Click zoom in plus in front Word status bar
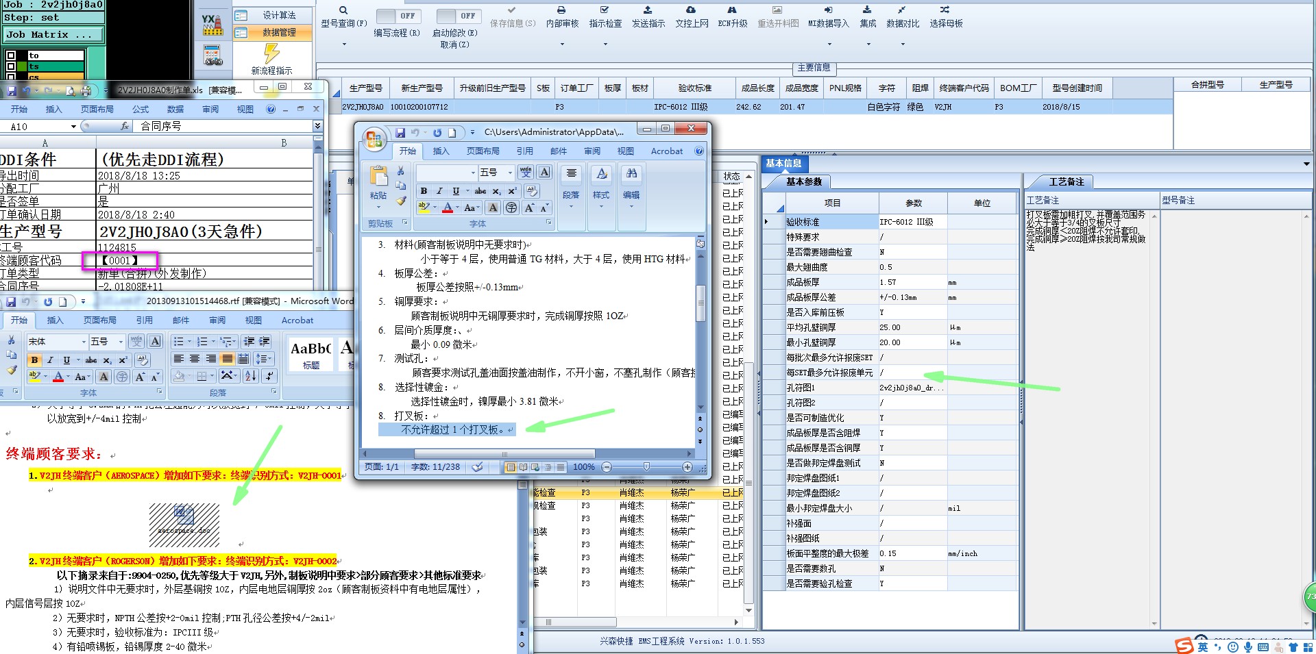Image resolution: width=1316 pixels, height=654 pixels. 687,467
